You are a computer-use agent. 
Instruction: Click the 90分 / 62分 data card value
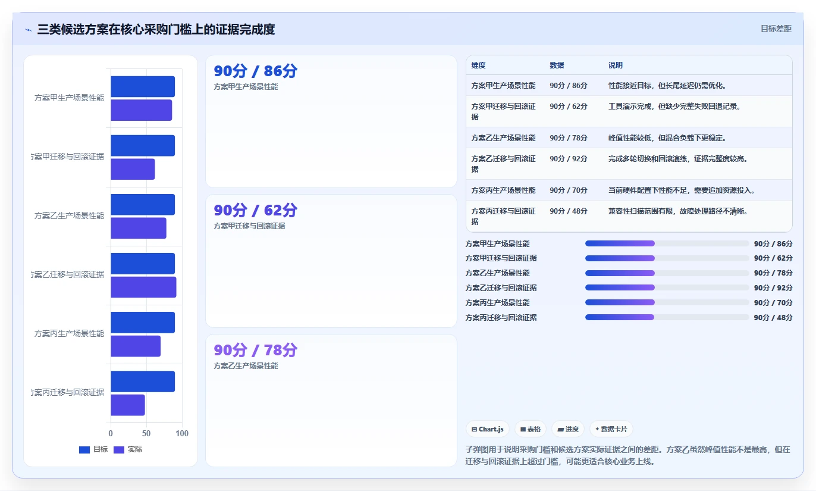pos(256,211)
